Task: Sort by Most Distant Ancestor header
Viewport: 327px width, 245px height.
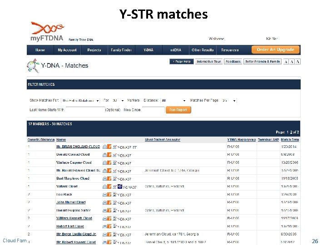Action: (163, 140)
